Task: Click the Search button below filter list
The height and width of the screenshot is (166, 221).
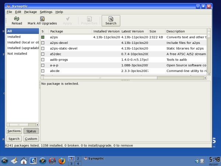Action: [14, 139]
